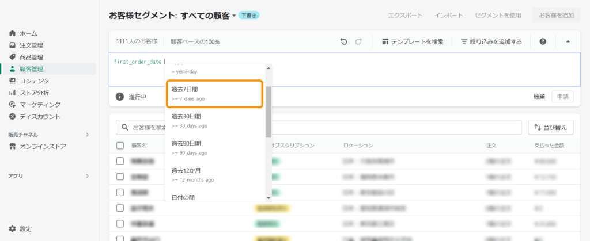
Task: Open the help question mark icon
Action: [x=542, y=41]
